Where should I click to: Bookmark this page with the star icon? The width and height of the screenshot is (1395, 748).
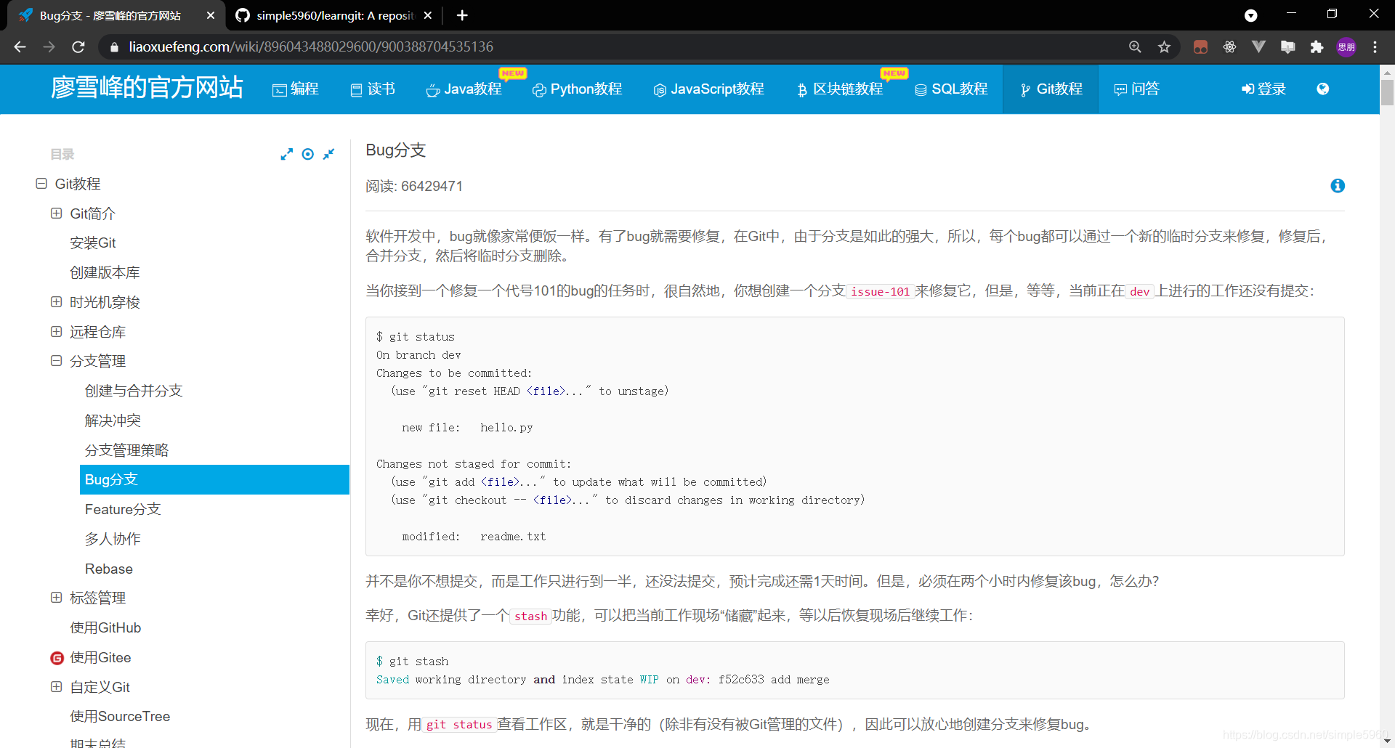(1164, 47)
